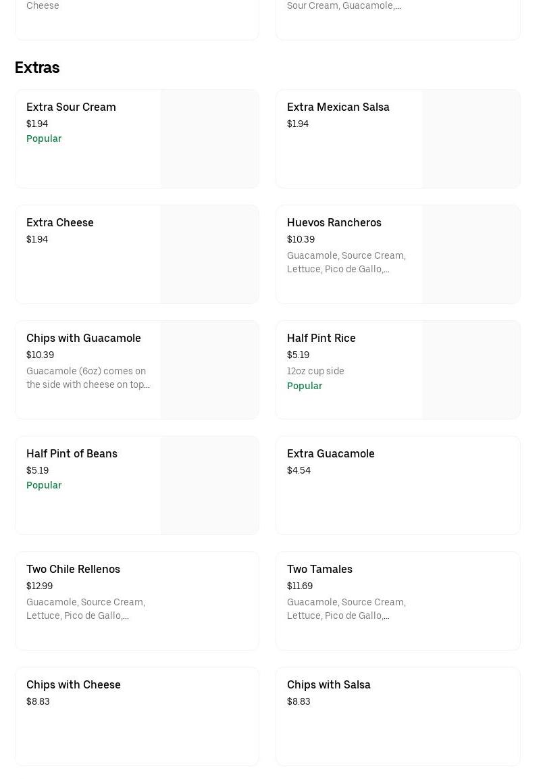Image resolution: width=543 pixels, height=779 pixels.
Task: Open the Chips with Guacamole image thumbnail
Action: pyautogui.click(x=209, y=370)
